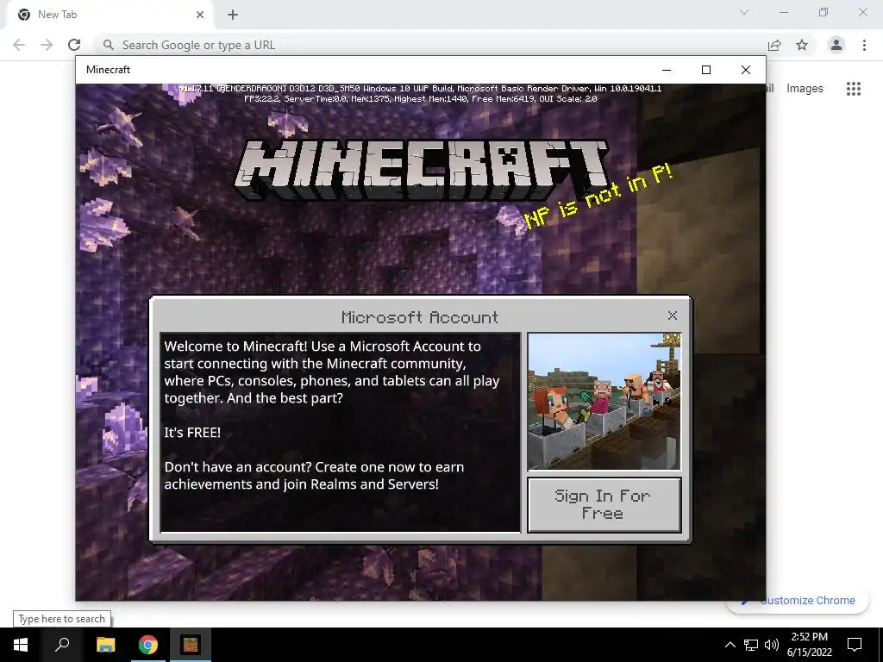Click the Minecraft logo title

click(421, 170)
